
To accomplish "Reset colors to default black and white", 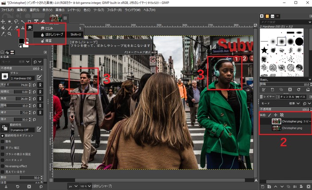I will (20, 46).
